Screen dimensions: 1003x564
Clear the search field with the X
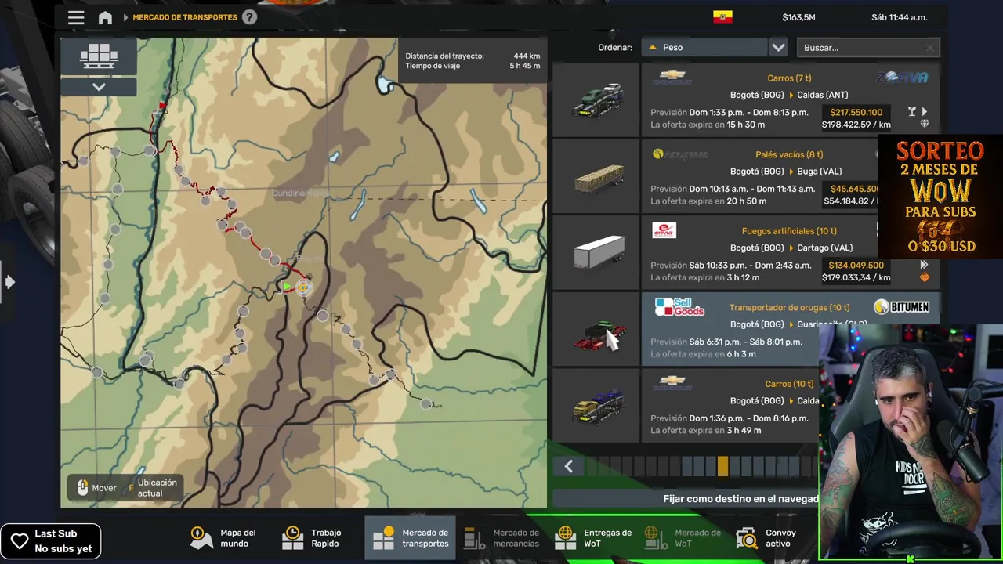pyautogui.click(x=929, y=48)
